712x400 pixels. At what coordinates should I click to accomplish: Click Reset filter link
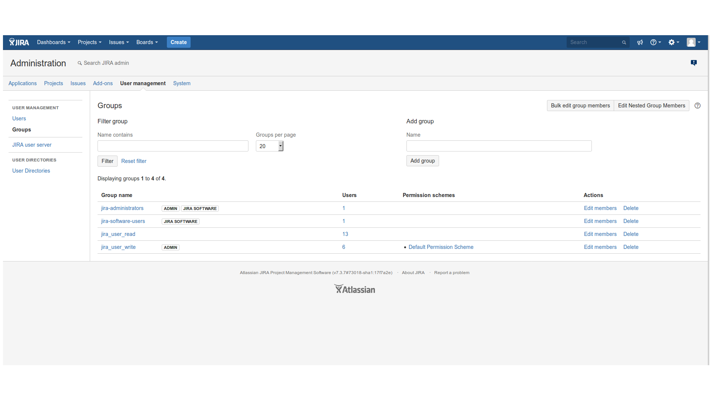tap(134, 161)
